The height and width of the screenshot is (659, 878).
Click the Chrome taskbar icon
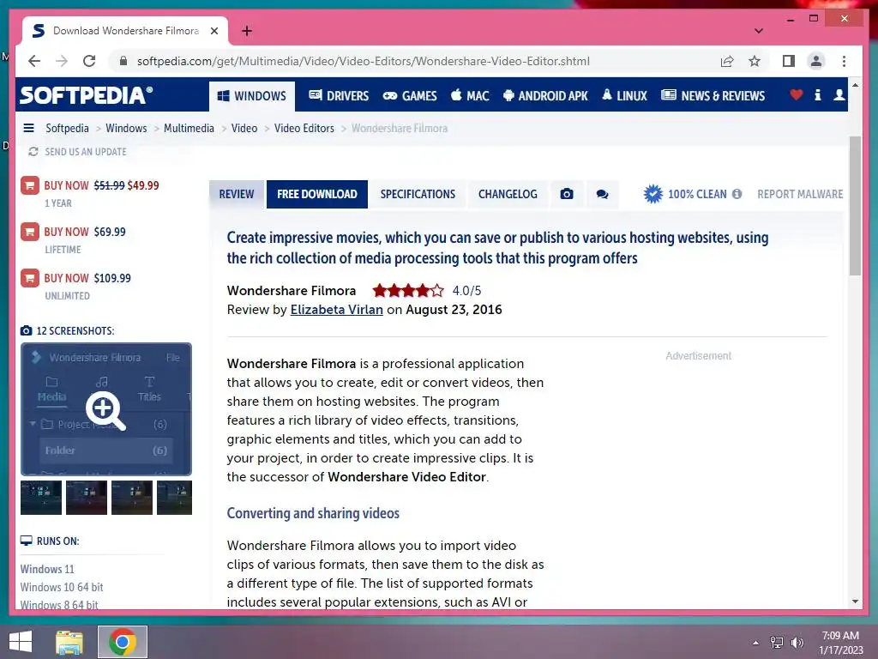pos(123,642)
